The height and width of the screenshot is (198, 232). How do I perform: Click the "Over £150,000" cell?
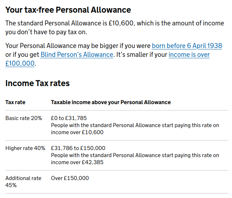pyautogui.click(x=70, y=178)
